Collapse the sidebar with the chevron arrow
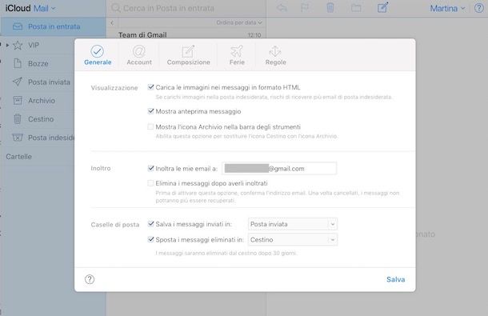 [x=112, y=22]
